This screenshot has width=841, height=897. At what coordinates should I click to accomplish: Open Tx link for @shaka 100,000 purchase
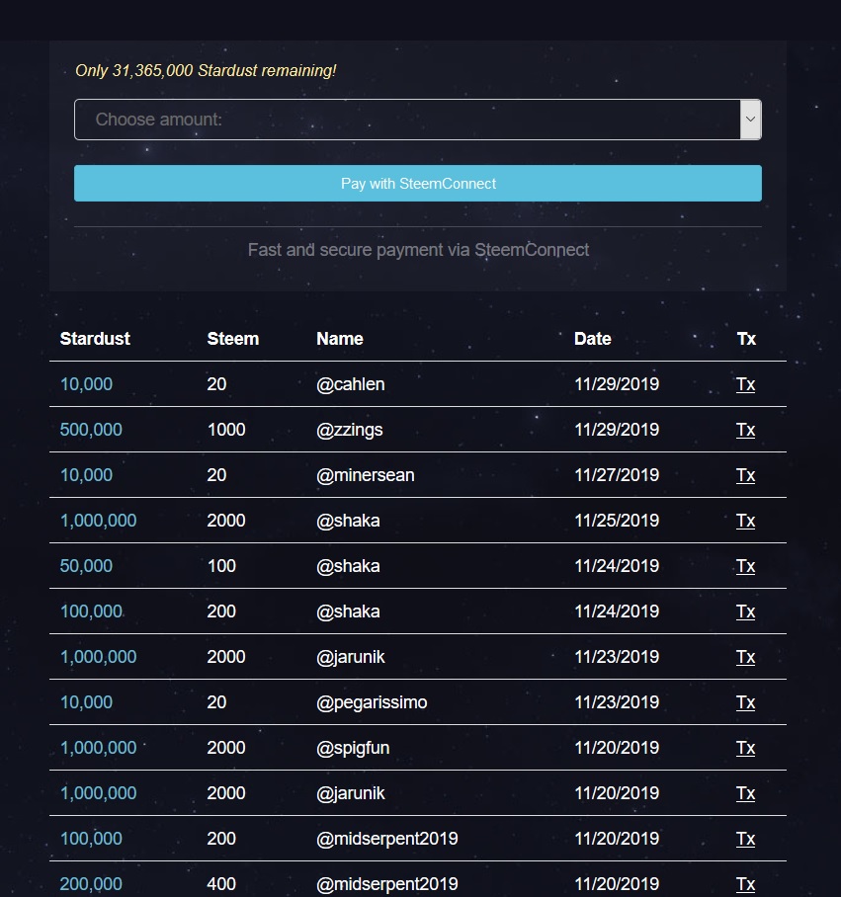pos(745,611)
